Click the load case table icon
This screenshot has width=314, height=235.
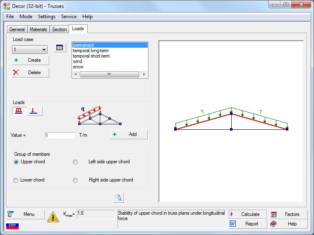60,48
